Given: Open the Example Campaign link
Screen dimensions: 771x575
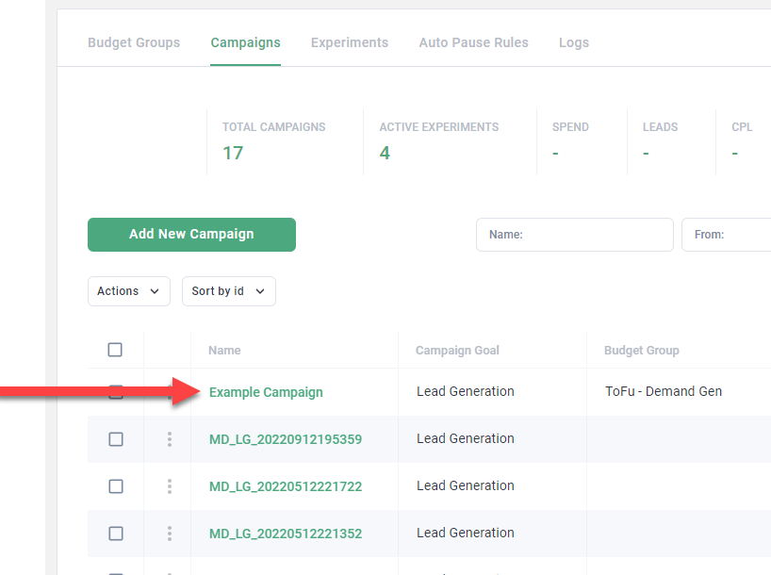Looking at the screenshot, I should 266,392.
